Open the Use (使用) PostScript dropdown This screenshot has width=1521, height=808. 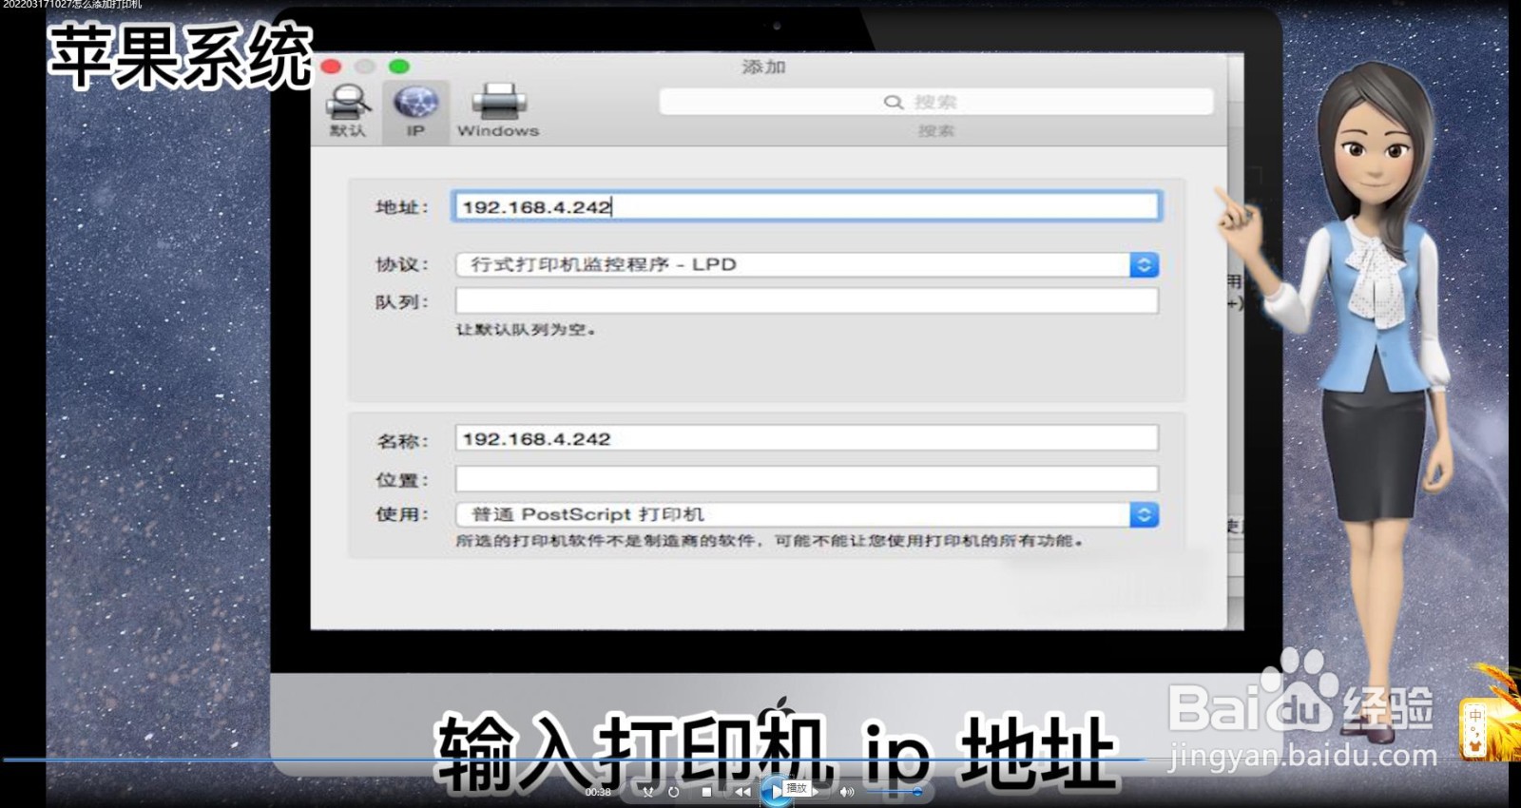pyautogui.click(x=806, y=514)
